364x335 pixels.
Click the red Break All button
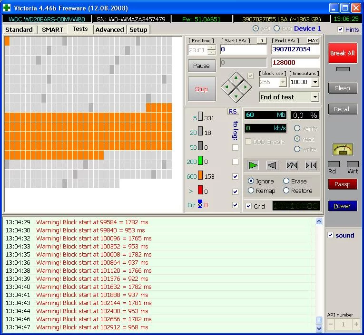click(x=342, y=53)
